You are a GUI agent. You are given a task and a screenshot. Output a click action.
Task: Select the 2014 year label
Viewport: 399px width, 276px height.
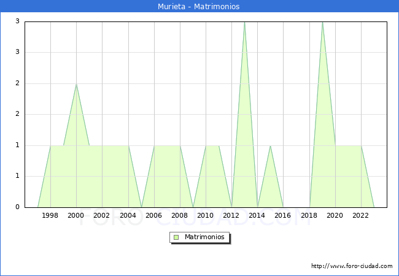click(x=257, y=215)
